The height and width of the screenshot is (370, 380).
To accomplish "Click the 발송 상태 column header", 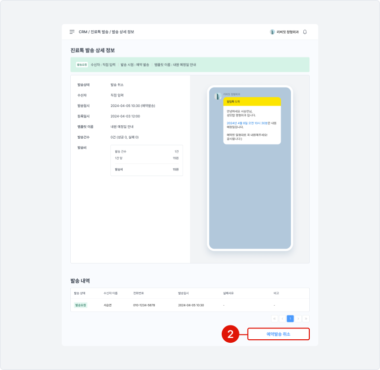I will click(80, 293).
